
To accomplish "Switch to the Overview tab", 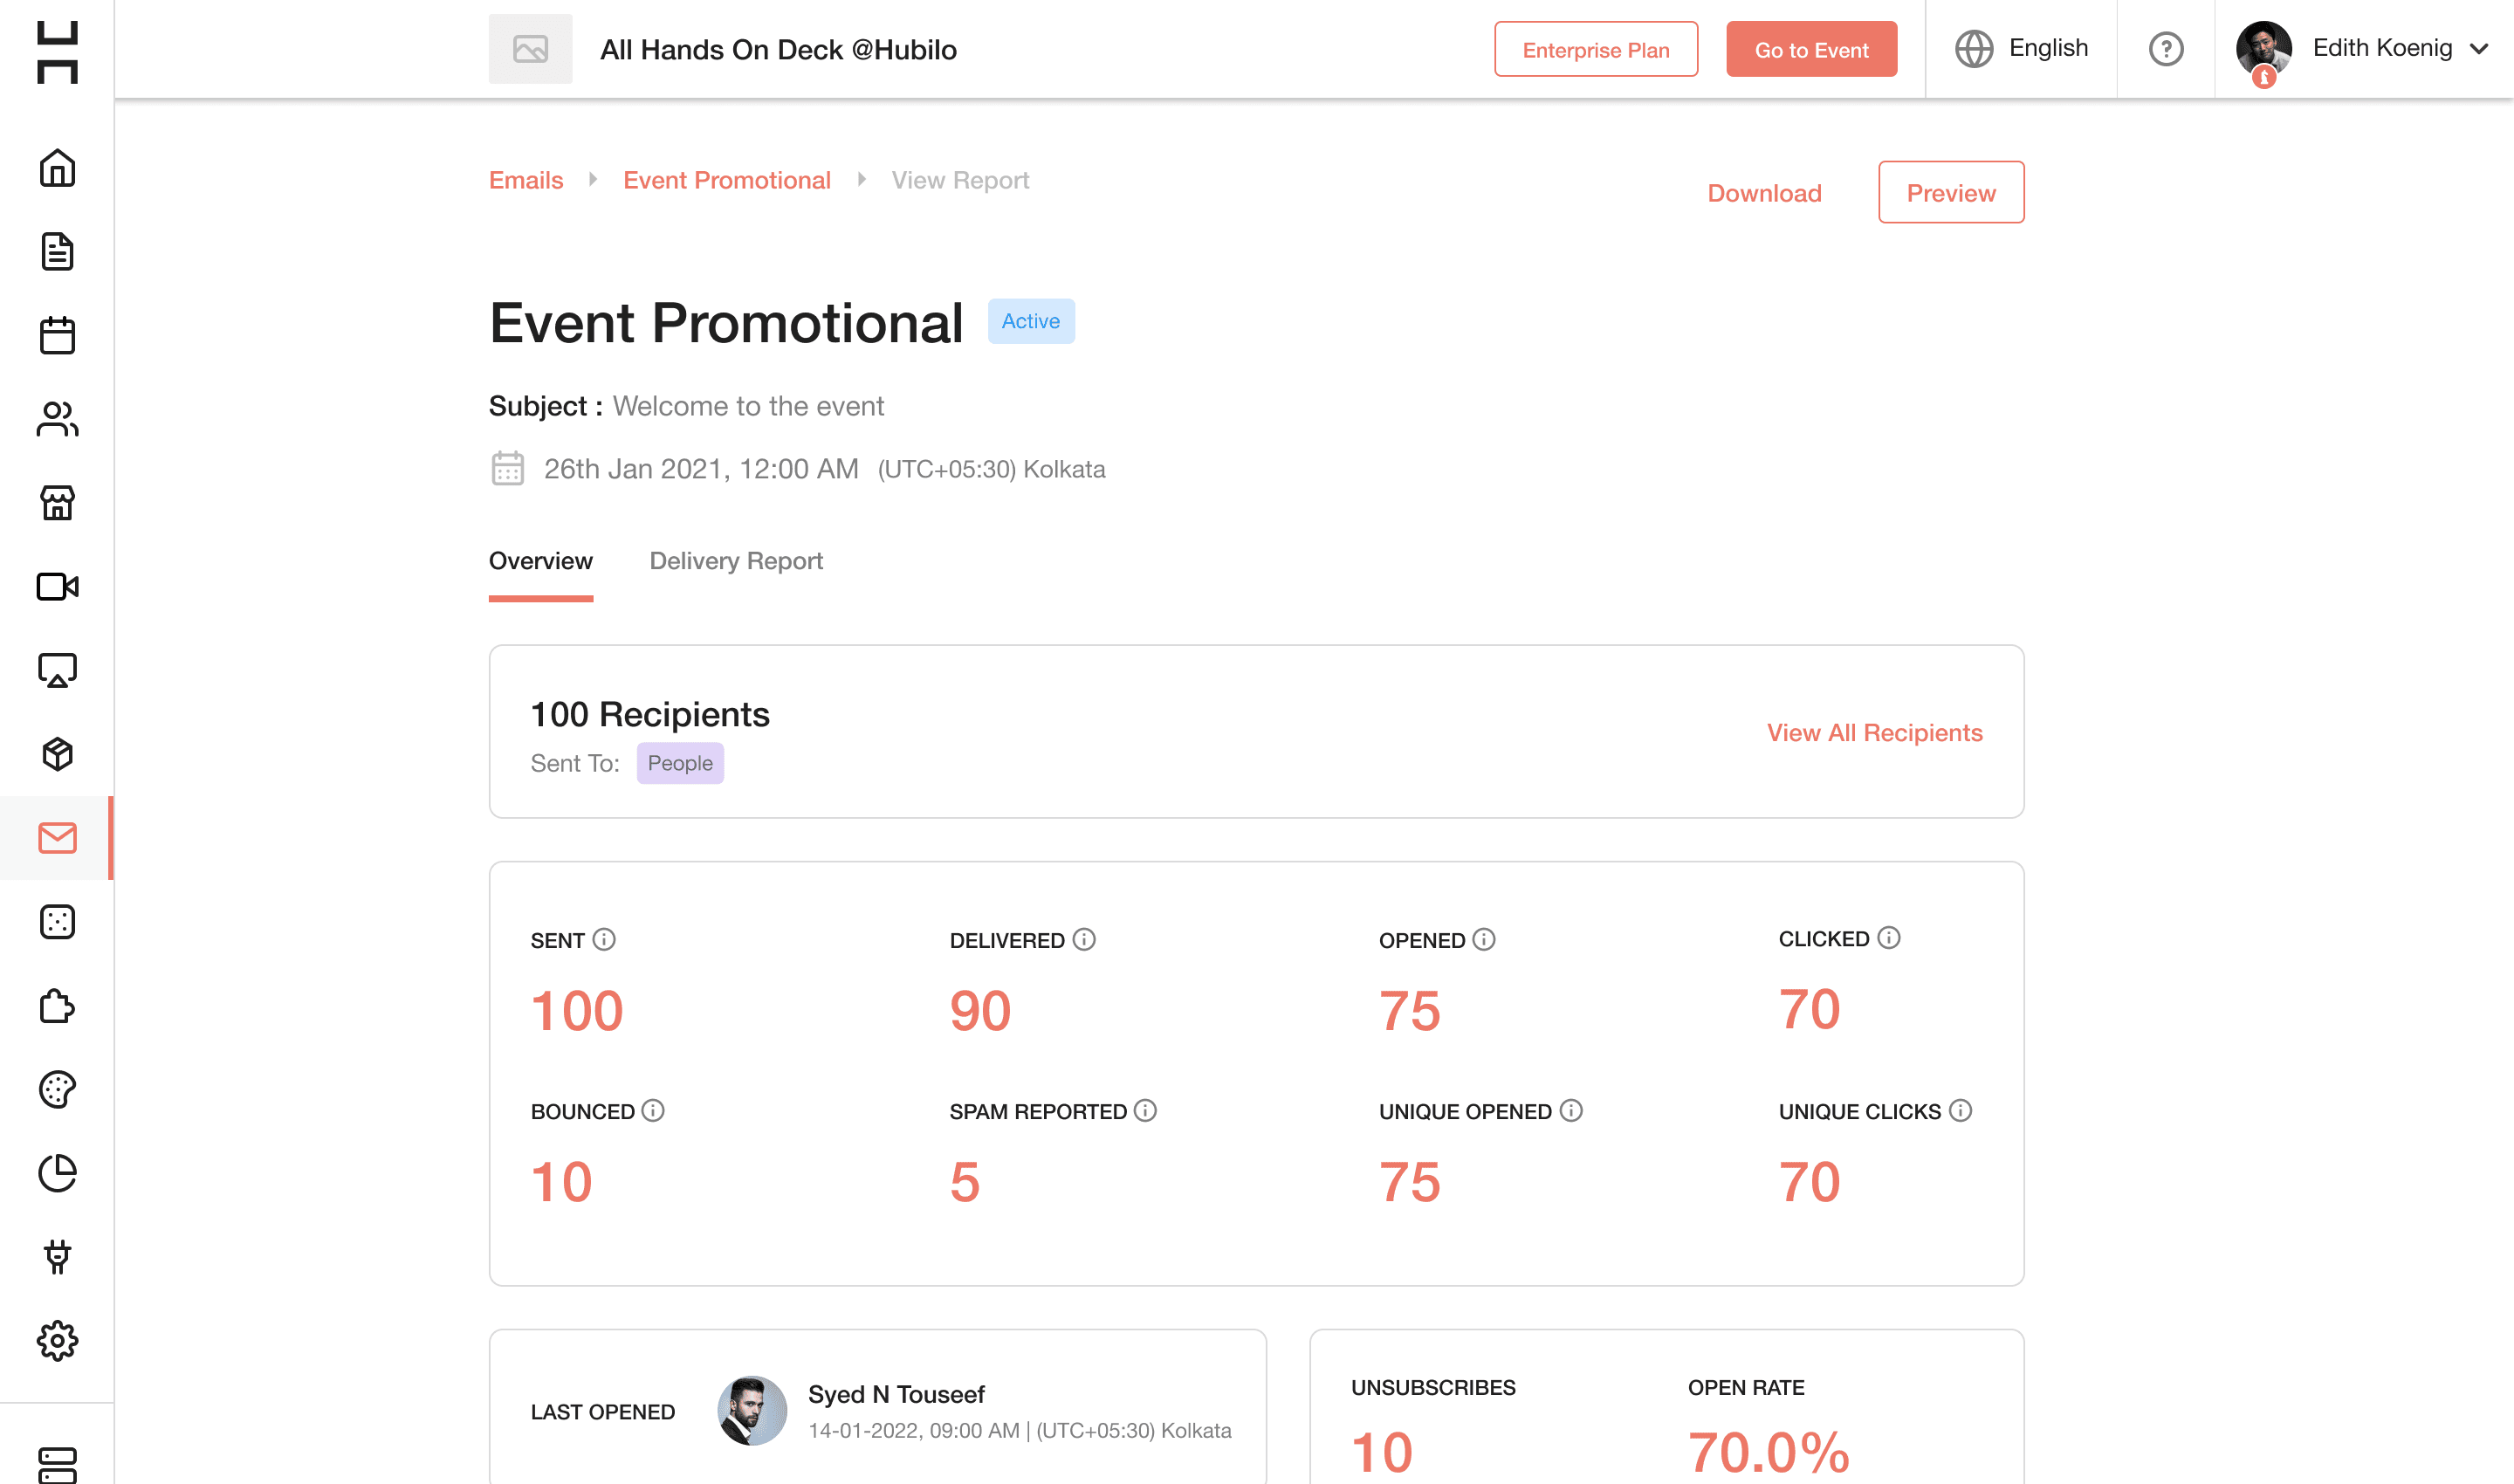I will (x=541, y=561).
